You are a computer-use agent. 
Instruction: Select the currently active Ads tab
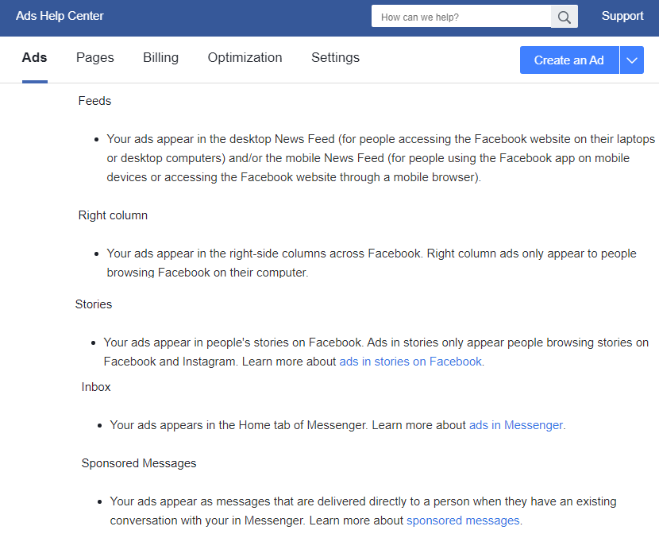34,57
